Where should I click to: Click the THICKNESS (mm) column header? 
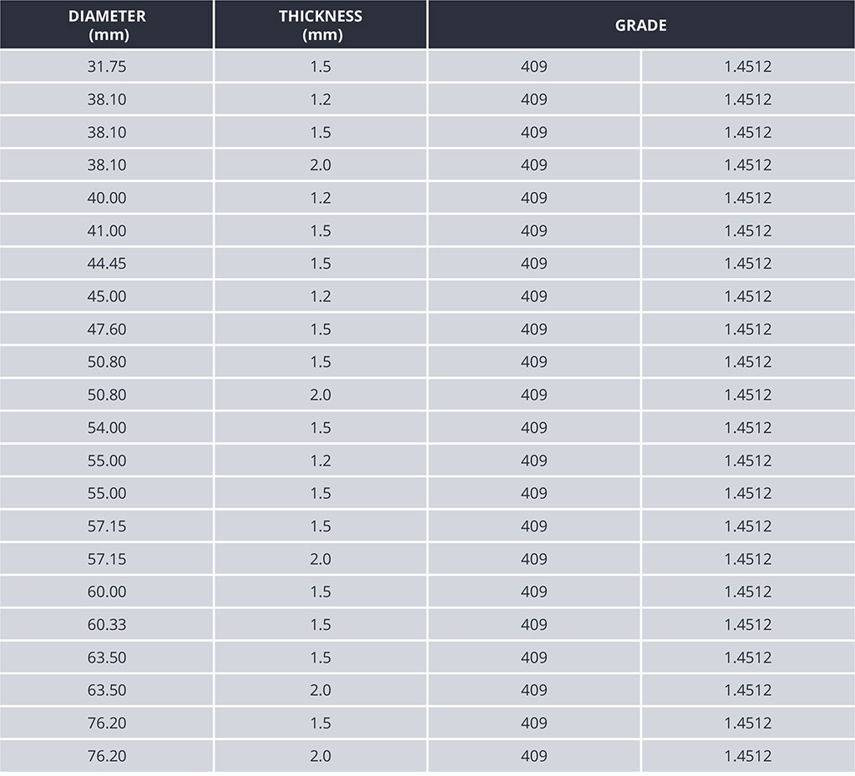point(321,25)
